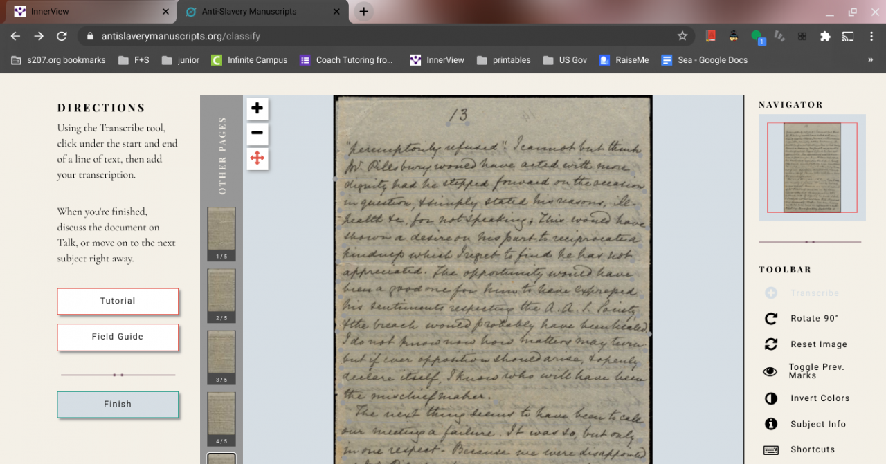
Task: Click the Reset Image label
Action: (x=819, y=344)
